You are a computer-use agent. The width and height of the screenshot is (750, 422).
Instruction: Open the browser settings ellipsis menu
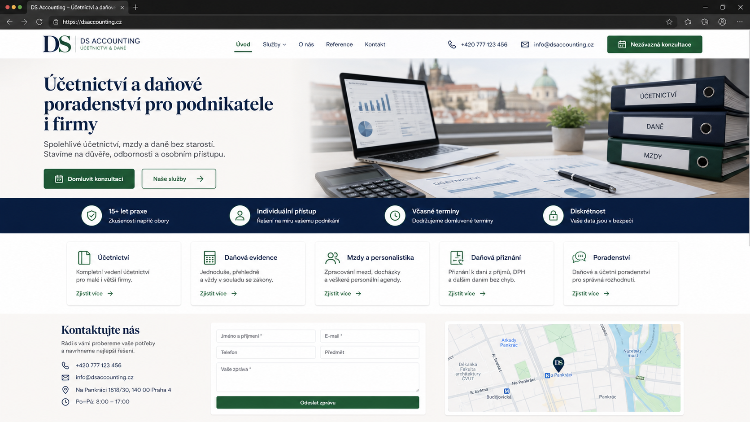[x=740, y=22]
